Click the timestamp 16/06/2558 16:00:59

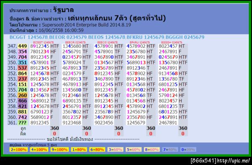pyautogui.click(x=61, y=30)
